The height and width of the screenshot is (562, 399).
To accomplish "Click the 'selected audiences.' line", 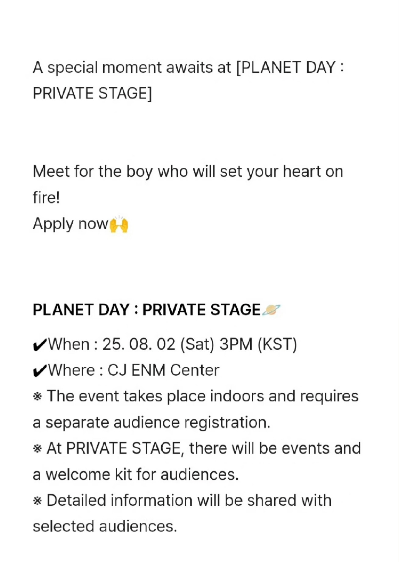I will (x=105, y=526).
